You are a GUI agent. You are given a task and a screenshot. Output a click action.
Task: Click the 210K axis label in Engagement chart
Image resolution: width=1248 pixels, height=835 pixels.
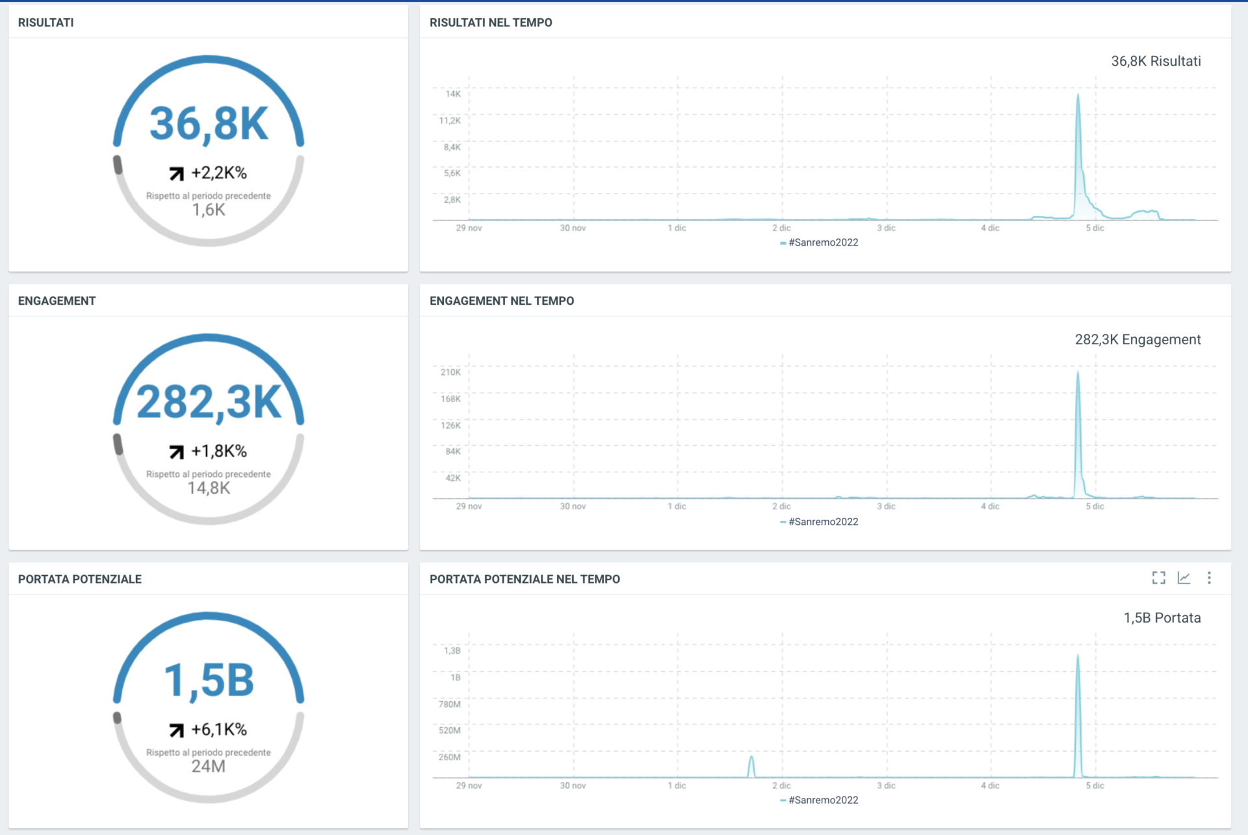click(x=450, y=372)
